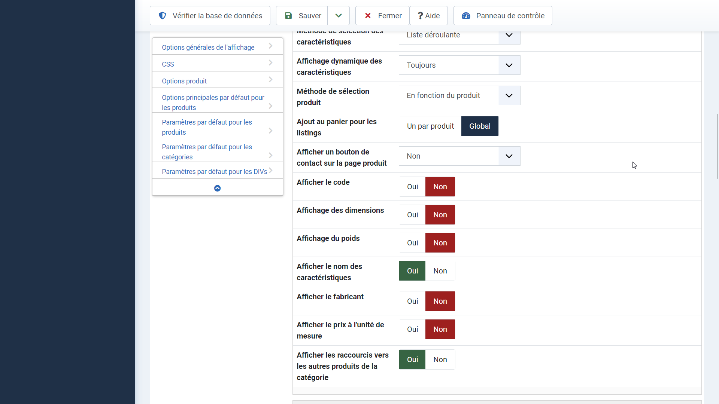The height and width of the screenshot is (404, 719).
Task: Click the Panneau de contrôle dashboard icon
Action: (x=466, y=16)
